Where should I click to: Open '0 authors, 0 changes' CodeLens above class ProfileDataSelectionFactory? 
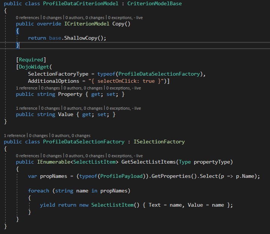tap(71, 136)
